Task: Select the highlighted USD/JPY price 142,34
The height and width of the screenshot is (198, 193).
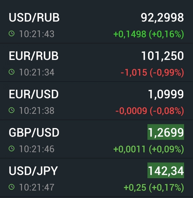Action: (166, 171)
